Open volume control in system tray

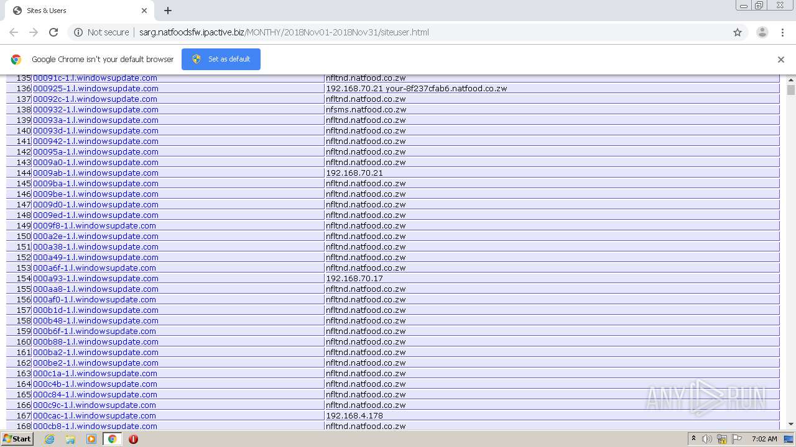[x=707, y=439]
